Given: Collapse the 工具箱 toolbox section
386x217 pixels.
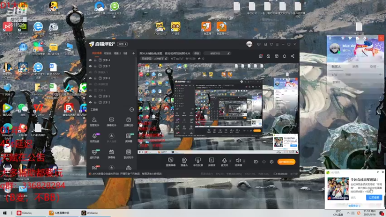Looking at the screenshot, I should (x=132, y=109).
